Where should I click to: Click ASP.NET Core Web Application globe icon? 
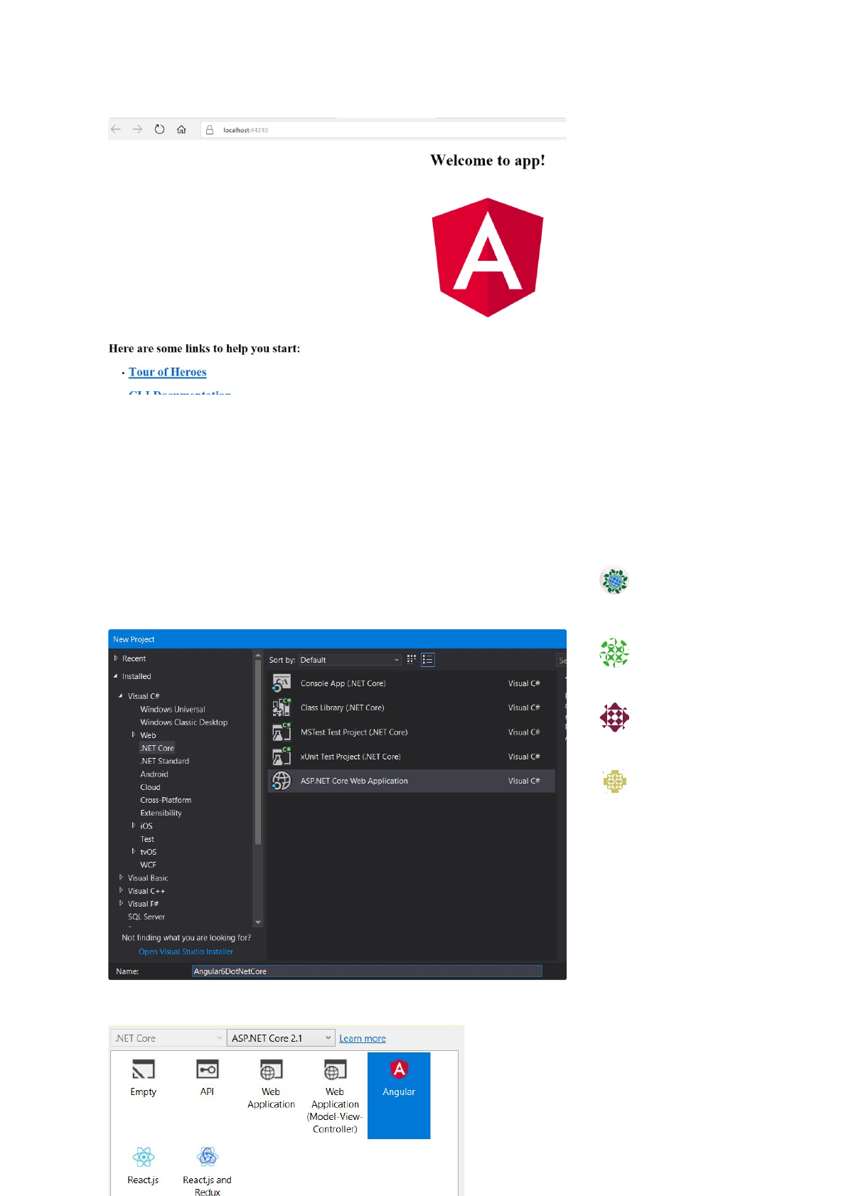coord(282,781)
